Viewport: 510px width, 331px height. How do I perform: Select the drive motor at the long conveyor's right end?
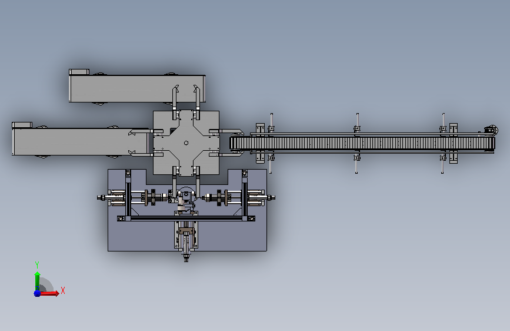(x=491, y=130)
